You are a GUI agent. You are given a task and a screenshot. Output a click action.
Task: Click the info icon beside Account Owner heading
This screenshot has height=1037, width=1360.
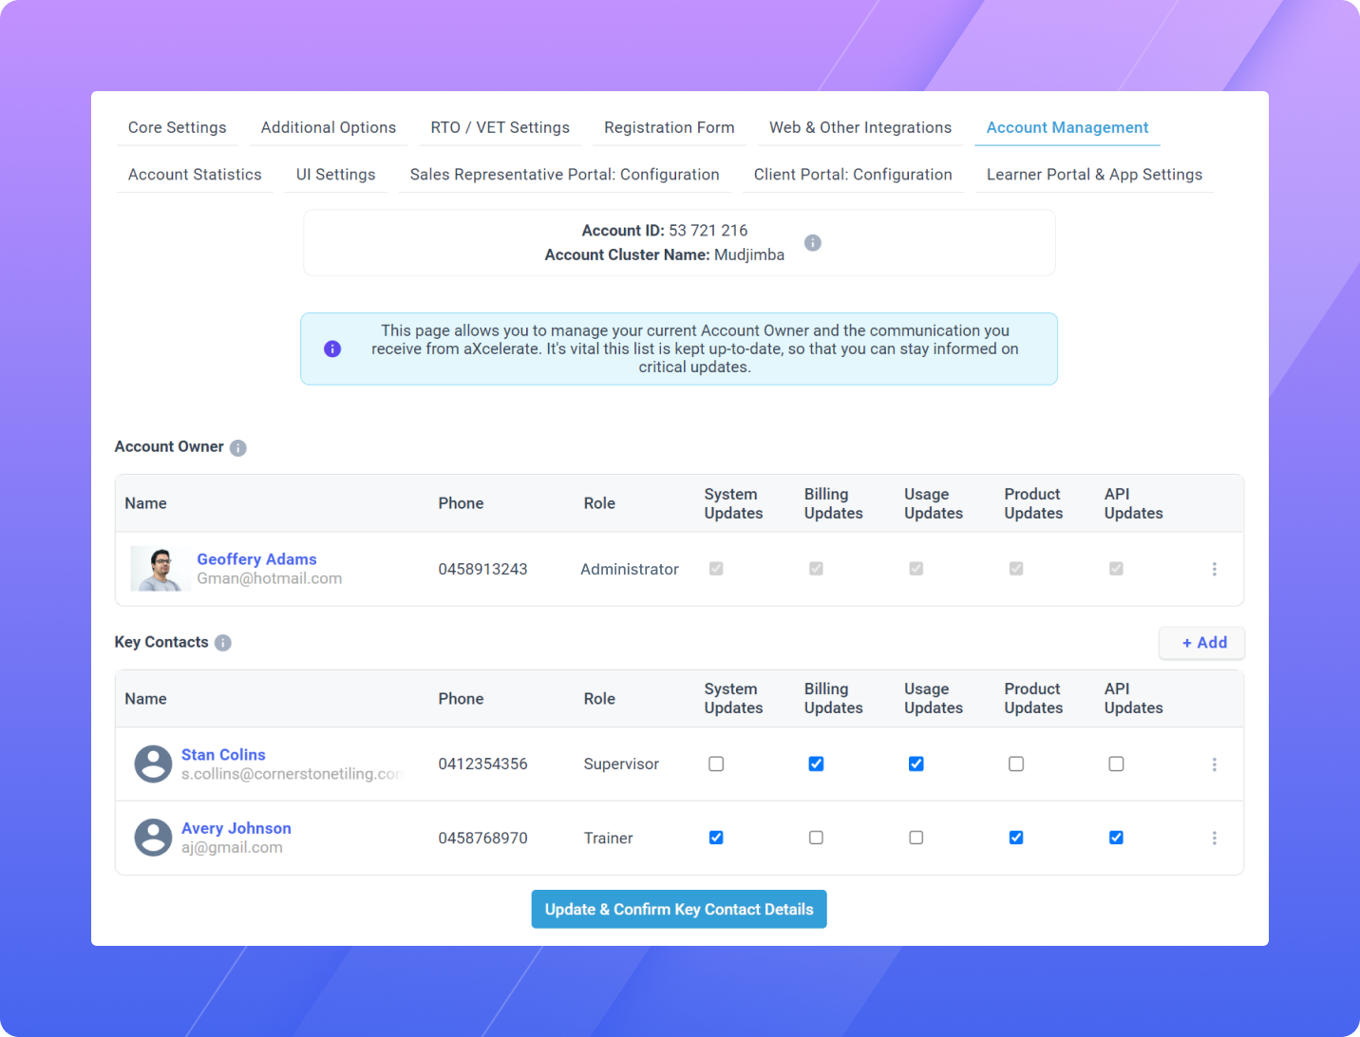coord(237,447)
